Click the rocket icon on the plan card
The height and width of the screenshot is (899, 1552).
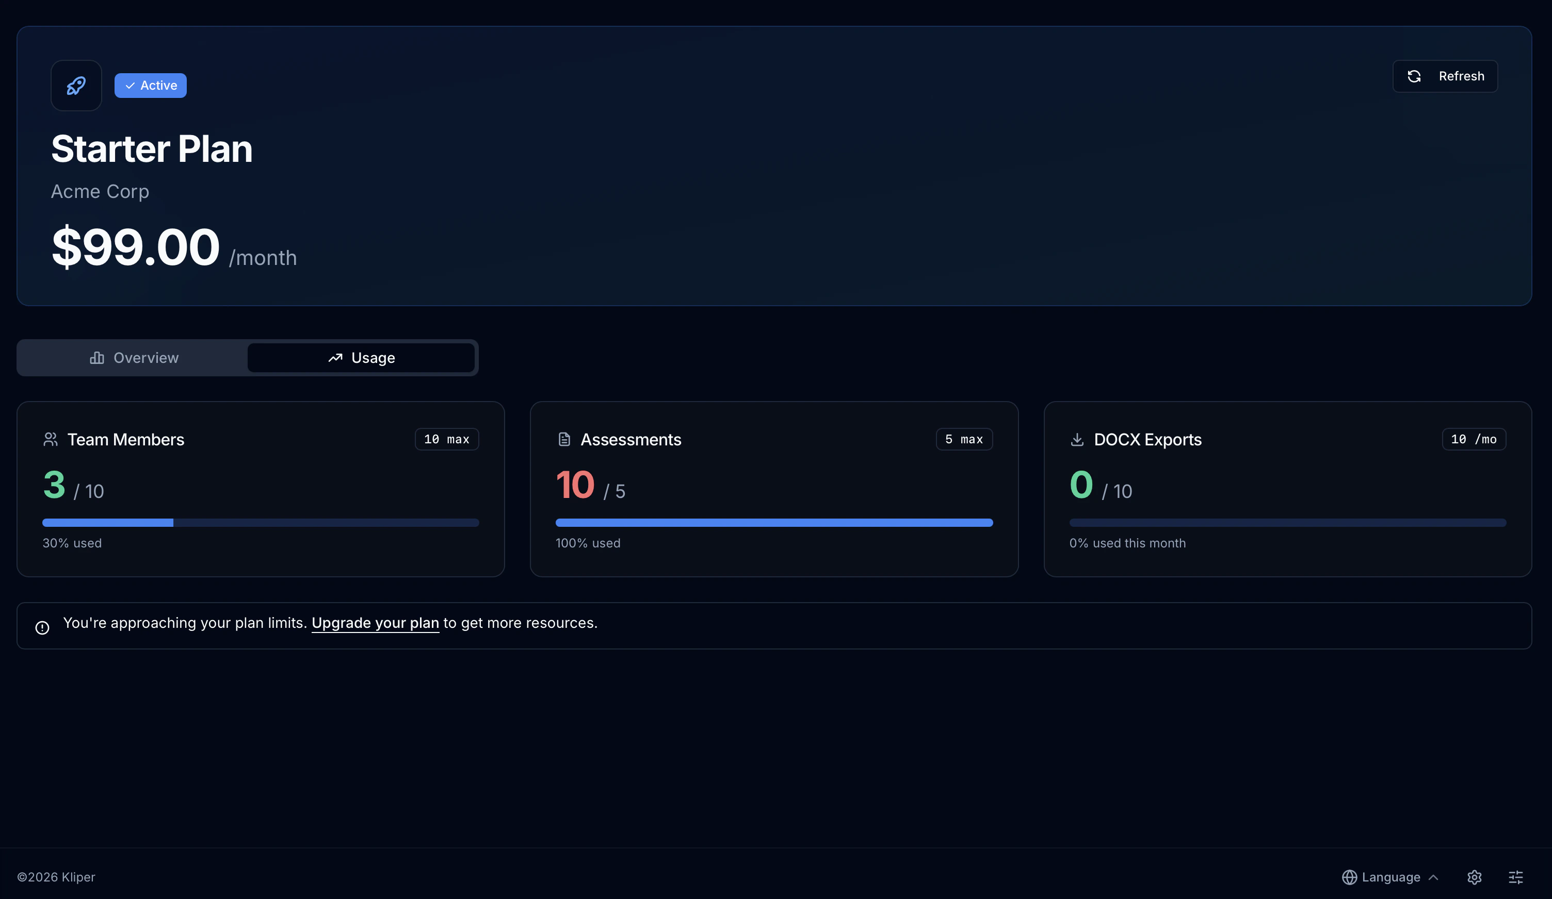75,86
